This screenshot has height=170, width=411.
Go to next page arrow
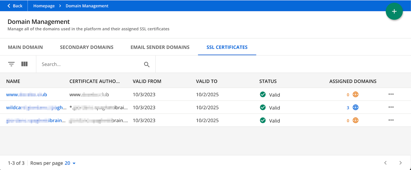(x=400, y=163)
